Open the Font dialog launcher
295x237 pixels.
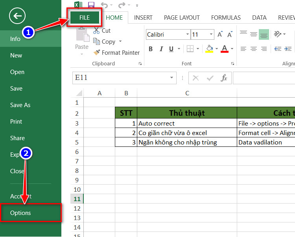(x=233, y=64)
